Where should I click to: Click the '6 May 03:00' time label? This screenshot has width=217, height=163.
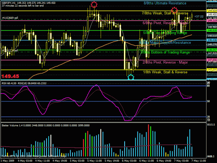click(129, 161)
